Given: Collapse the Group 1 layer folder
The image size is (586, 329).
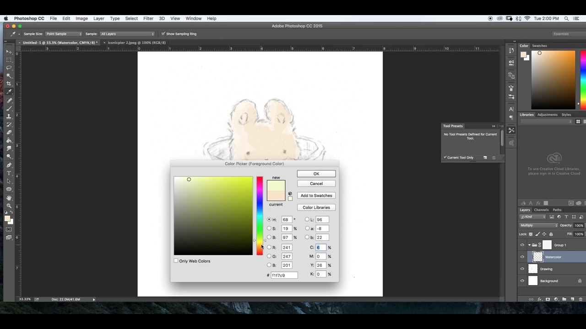Looking at the screenshot, I should pyautogui.click(x=529, y=245).
